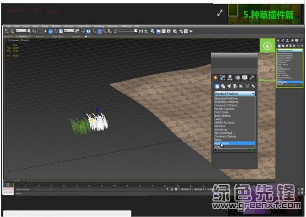Open the Rendering menu

99,26
